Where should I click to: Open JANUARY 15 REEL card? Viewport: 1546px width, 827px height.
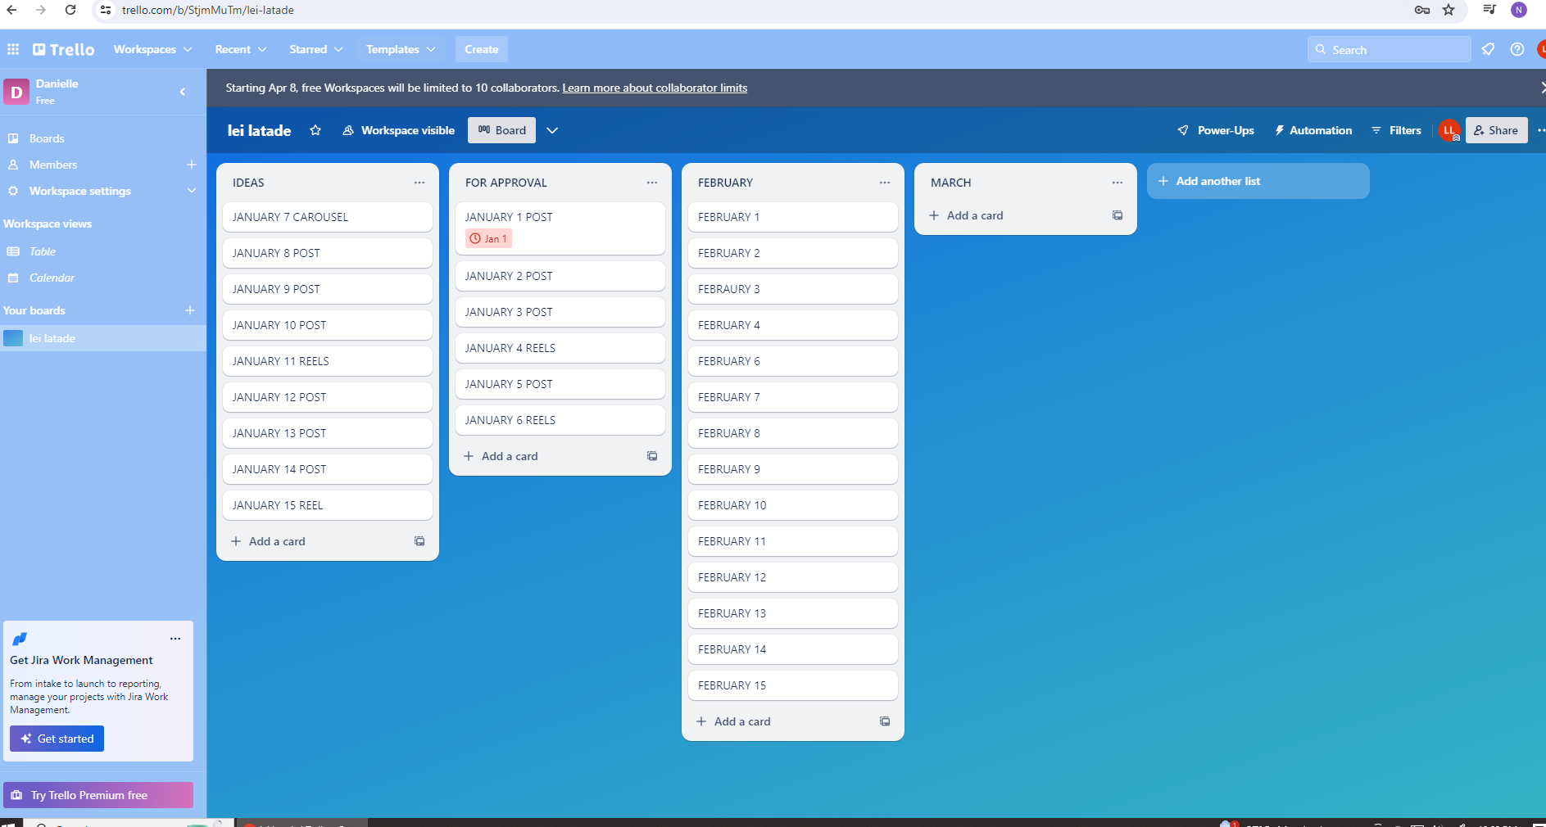[328, 505]
